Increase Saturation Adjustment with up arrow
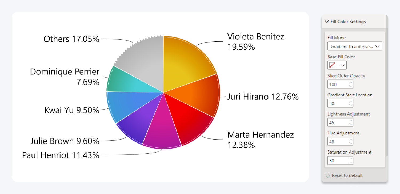The height and width of the screenshot is (194, 400). (351, 159)
